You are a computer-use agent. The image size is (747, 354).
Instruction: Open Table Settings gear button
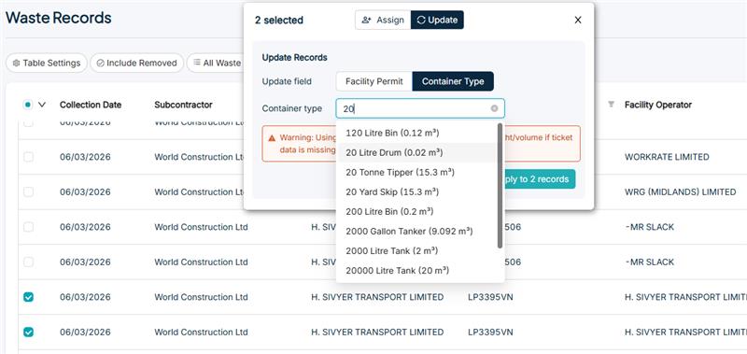(x=47, y=63)
